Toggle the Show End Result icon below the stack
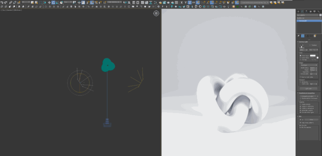 click(x=303, y=36)
